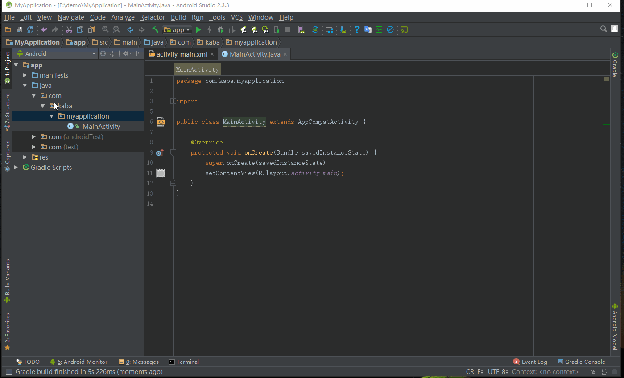This screenshot has width=624, height=378.
Task: Expand the folded import block in editor
Action: [x=173, y=101]
